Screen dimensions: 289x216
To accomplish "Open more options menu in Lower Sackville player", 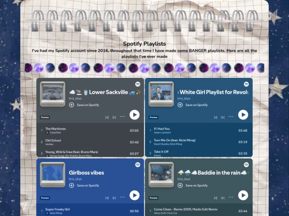I will coord(123,116).
